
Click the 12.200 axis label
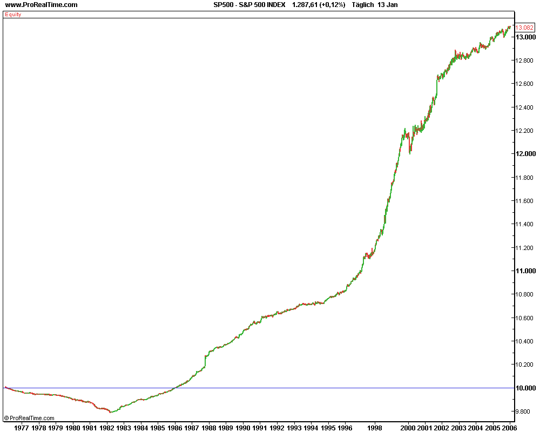point(524,131)
